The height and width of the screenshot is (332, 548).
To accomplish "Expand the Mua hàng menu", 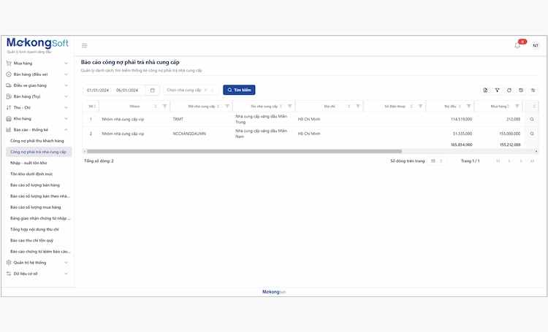I will click(x=37, y=63).
